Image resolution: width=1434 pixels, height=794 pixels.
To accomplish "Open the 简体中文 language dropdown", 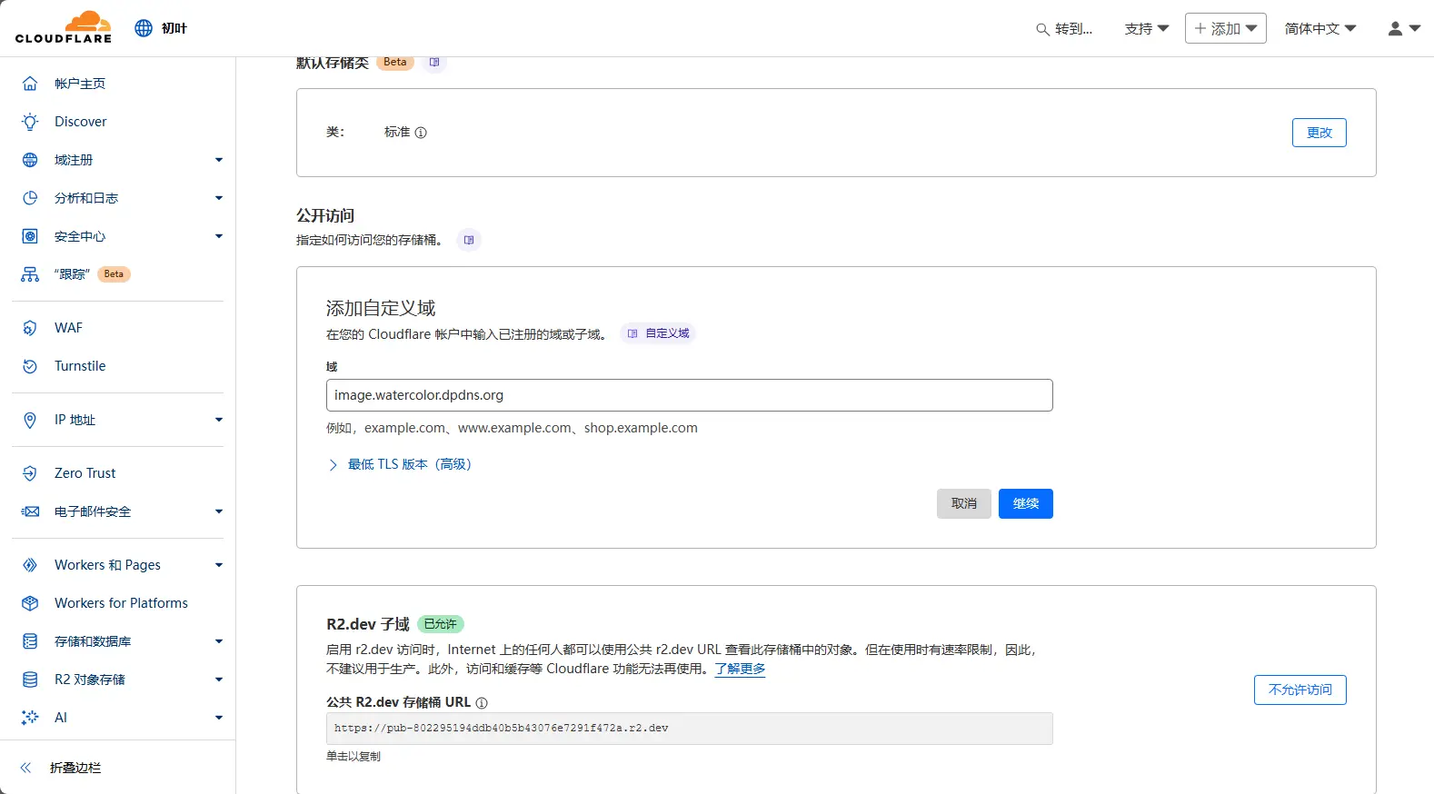I will click(x=1319, y=29).
